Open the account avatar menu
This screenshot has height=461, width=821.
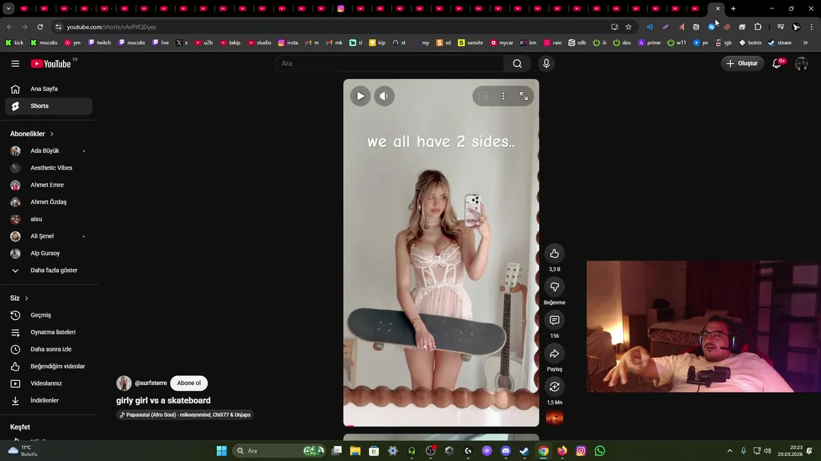tap(801, 63)
